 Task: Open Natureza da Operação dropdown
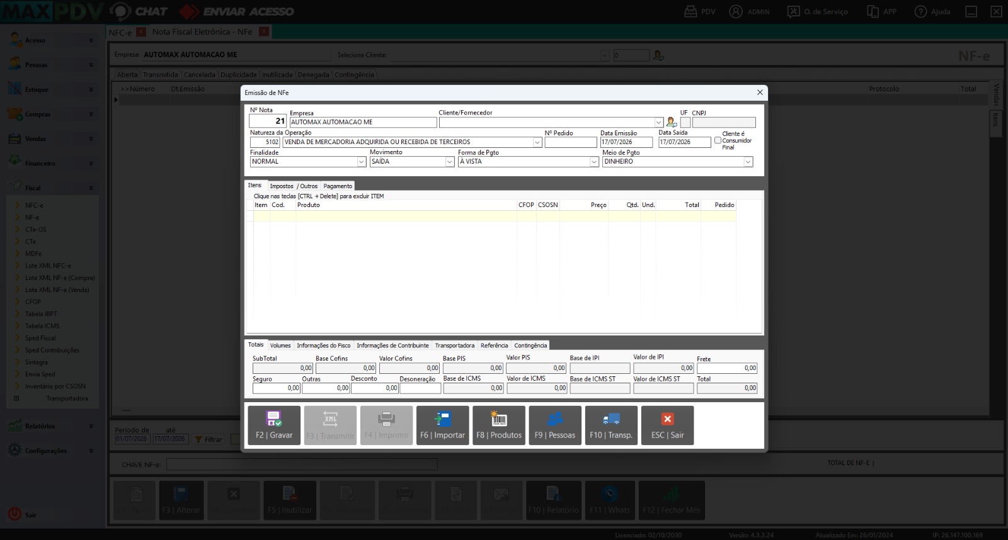[537, 142]
